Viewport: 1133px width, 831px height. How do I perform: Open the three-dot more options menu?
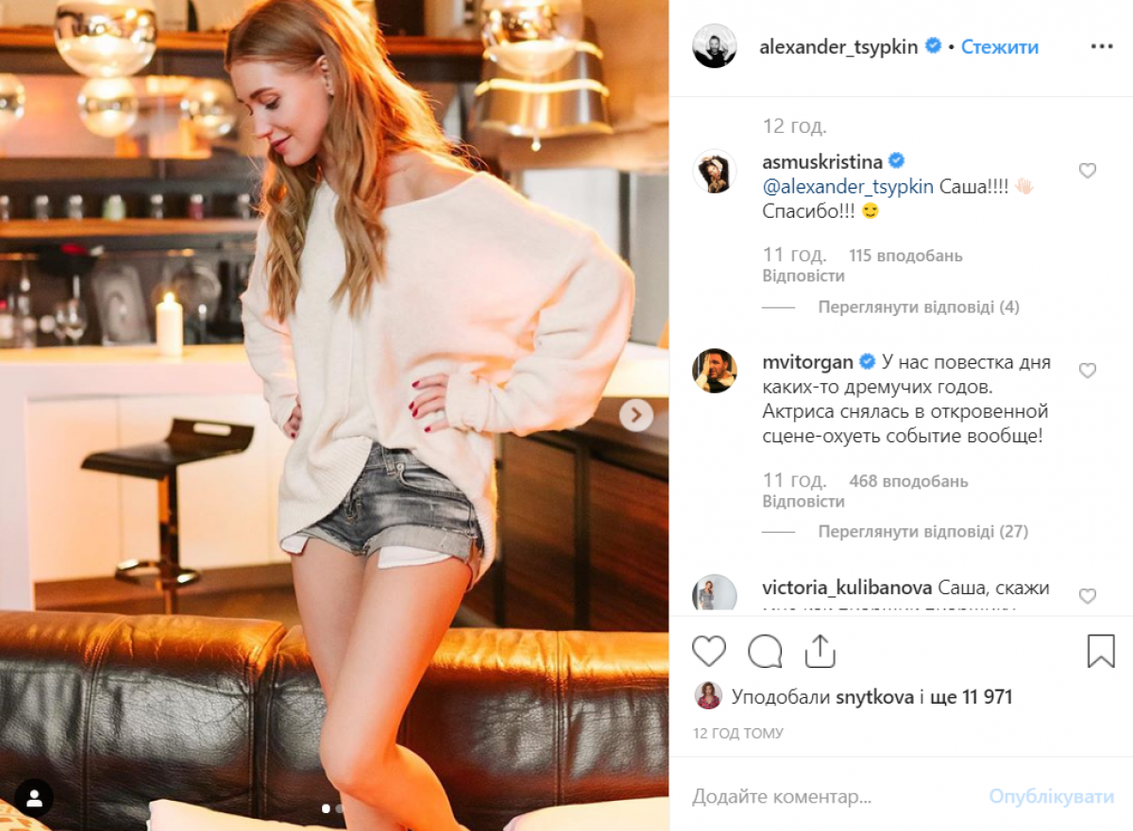coord(1102,46)
